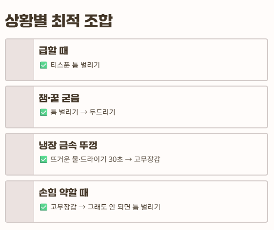Viewport: 274px width, 230px height.
Task: Click the text 뜨거운 물·드라이기 30초 → 고무장갑
Action: [105, 159]
